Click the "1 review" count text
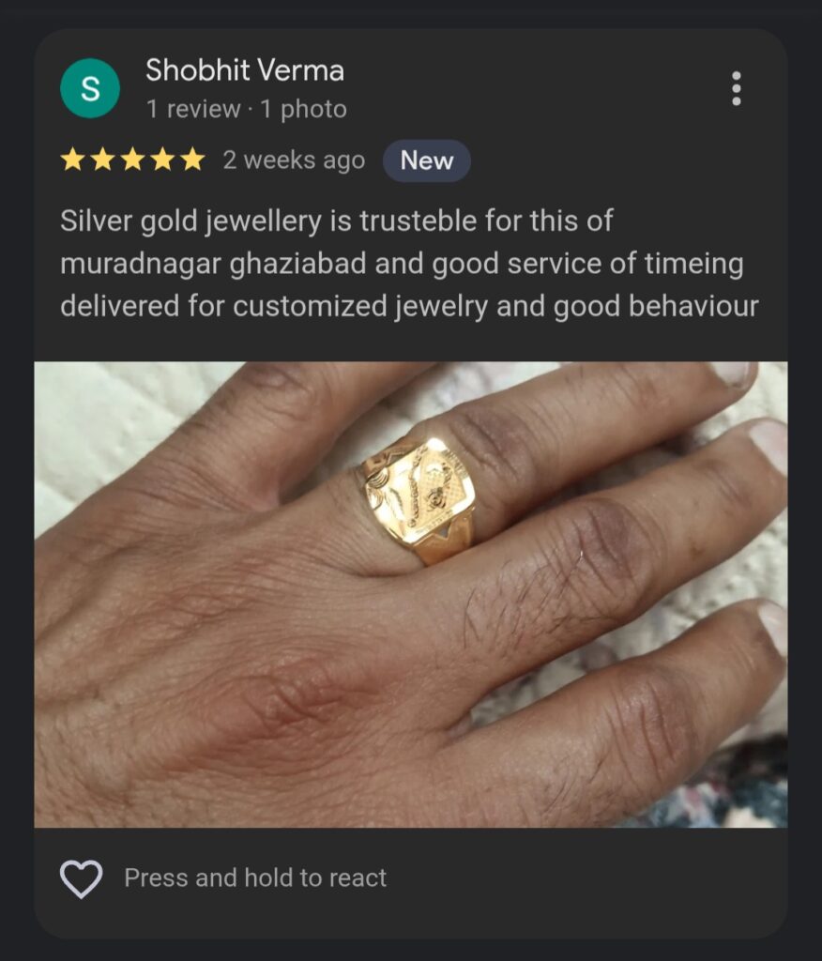822x961 pixels. (193, 109)
